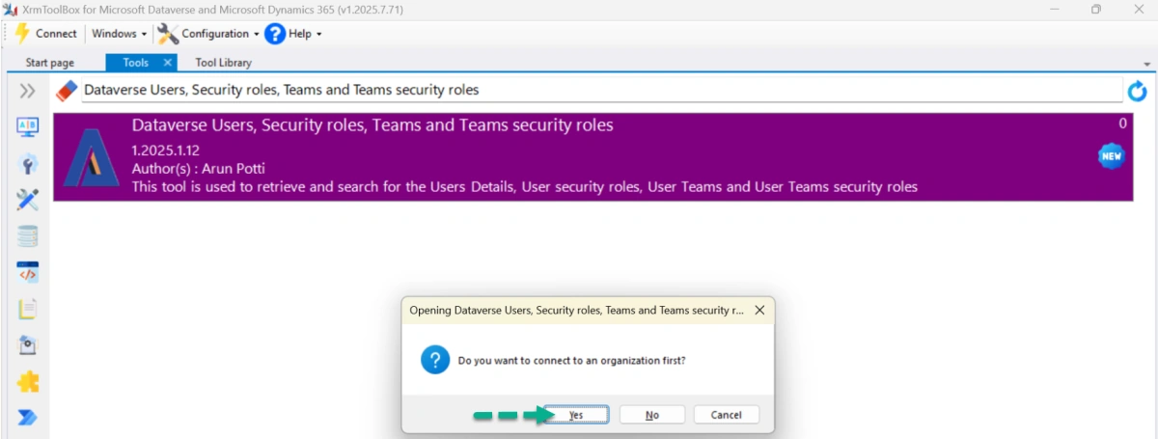Maximize the XrmToolBox window
This screenshot has height=439, width=1158.
coord(1096,9)
